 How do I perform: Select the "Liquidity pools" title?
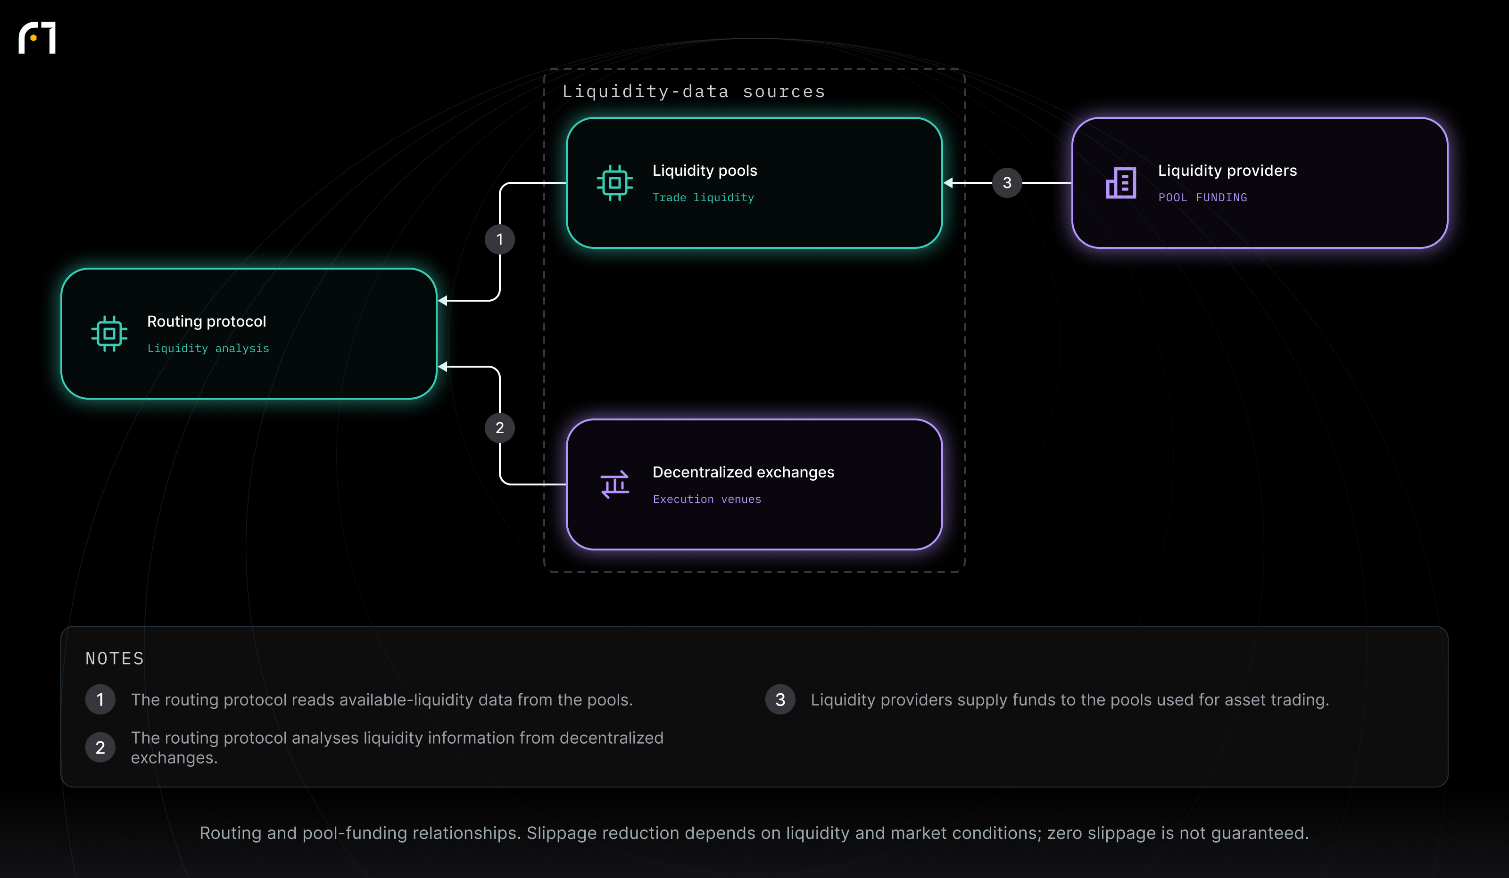(x=705, y=171)
